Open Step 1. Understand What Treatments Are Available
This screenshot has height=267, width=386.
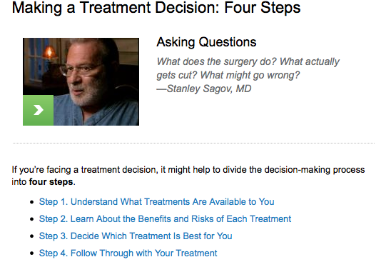tap(156, 202)
